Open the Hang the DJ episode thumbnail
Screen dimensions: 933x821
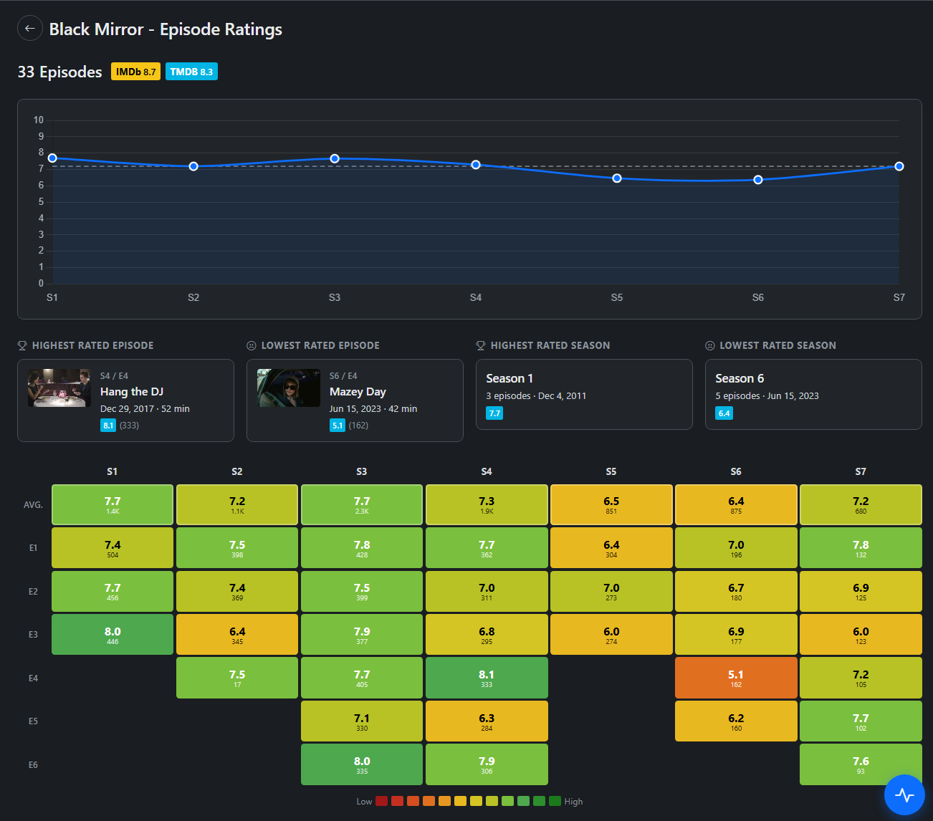tap(59, 388)
